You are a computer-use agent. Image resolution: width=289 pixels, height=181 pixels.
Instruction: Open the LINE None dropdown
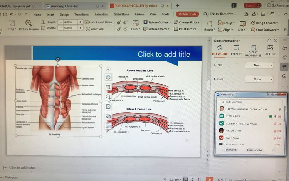259,79
